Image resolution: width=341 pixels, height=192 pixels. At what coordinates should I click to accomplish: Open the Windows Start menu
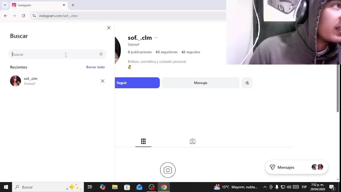[x=6, y=187]
